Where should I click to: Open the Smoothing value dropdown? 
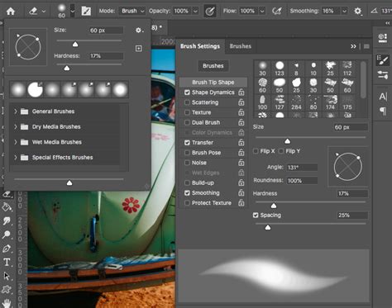344,12
